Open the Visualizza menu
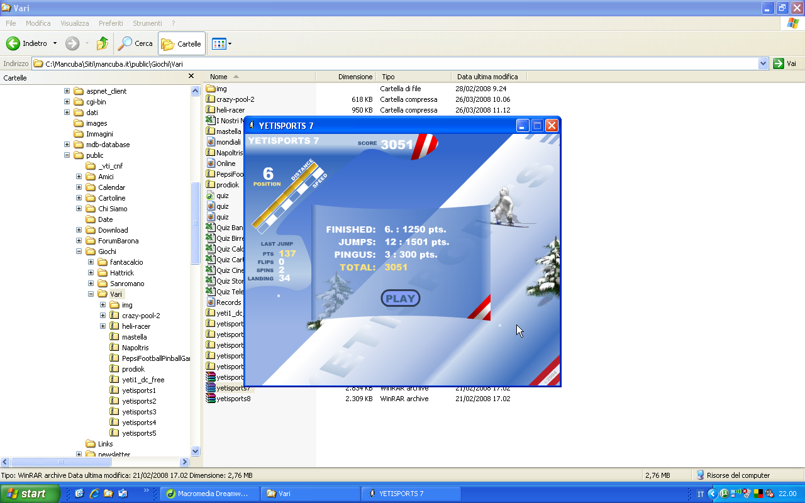805x503 pixels. 74,23
